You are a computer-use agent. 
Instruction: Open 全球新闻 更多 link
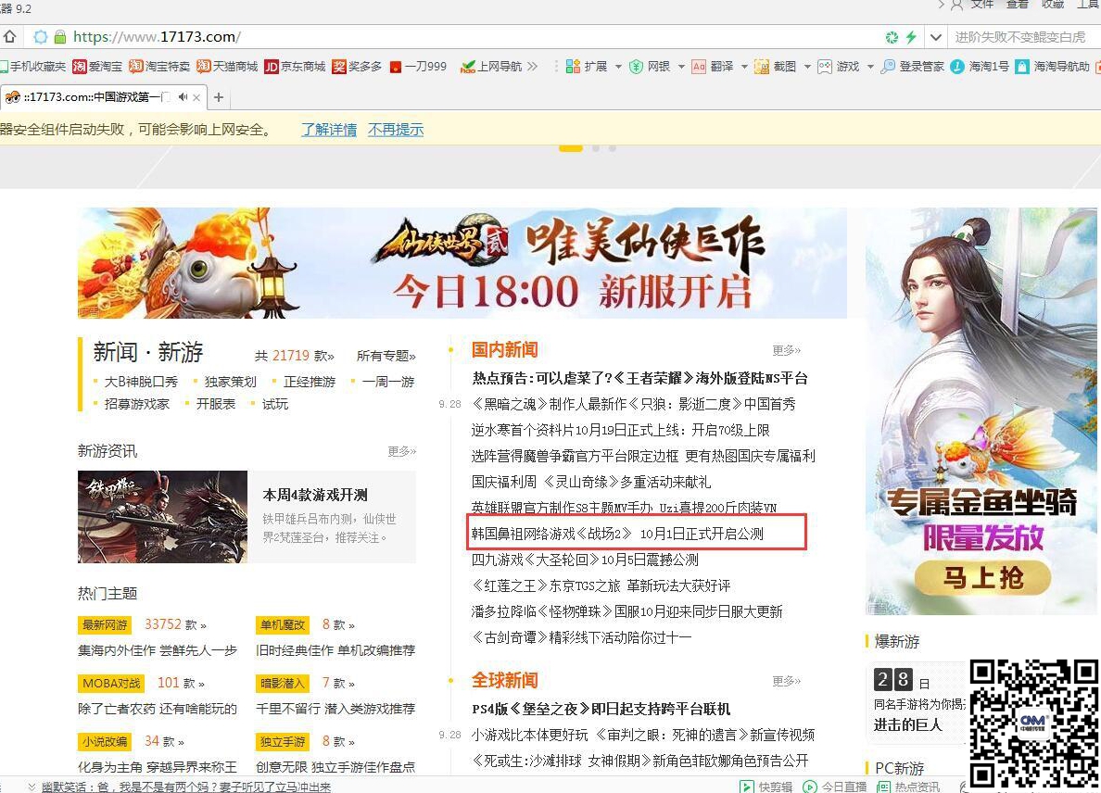(x=786, y=681)
